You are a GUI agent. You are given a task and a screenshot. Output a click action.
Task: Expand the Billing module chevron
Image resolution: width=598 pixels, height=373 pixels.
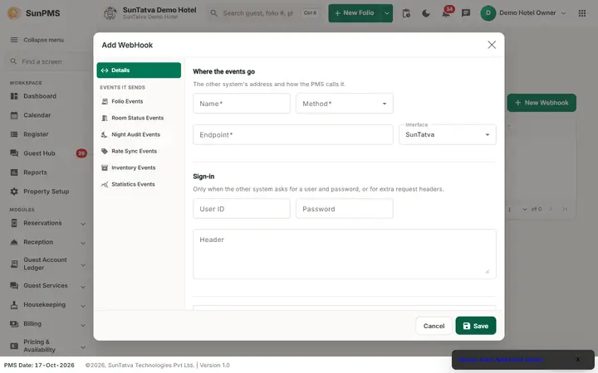pyautogui.click(x=83, y=325)
